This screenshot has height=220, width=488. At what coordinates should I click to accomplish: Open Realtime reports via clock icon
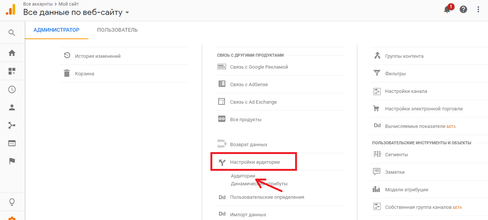pos(12,89)
